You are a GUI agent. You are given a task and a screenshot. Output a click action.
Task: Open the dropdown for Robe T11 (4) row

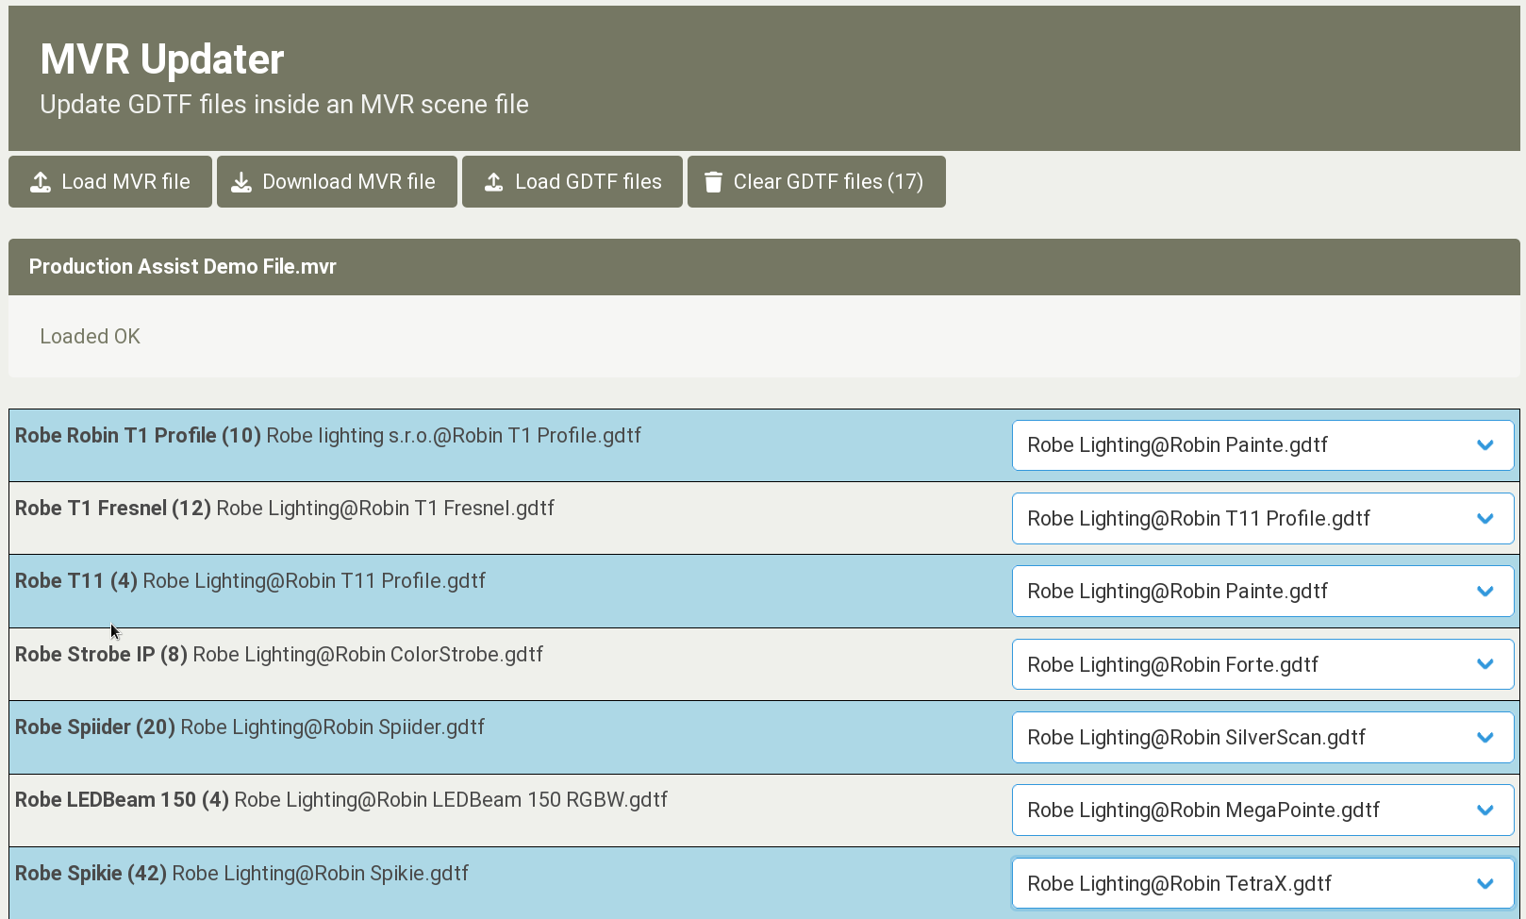coord(1263,592)
